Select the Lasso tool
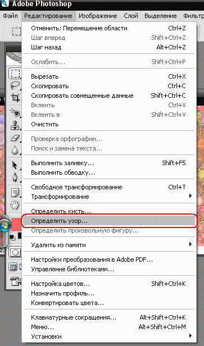Screen dimensions: 204x346 [15, 85]
